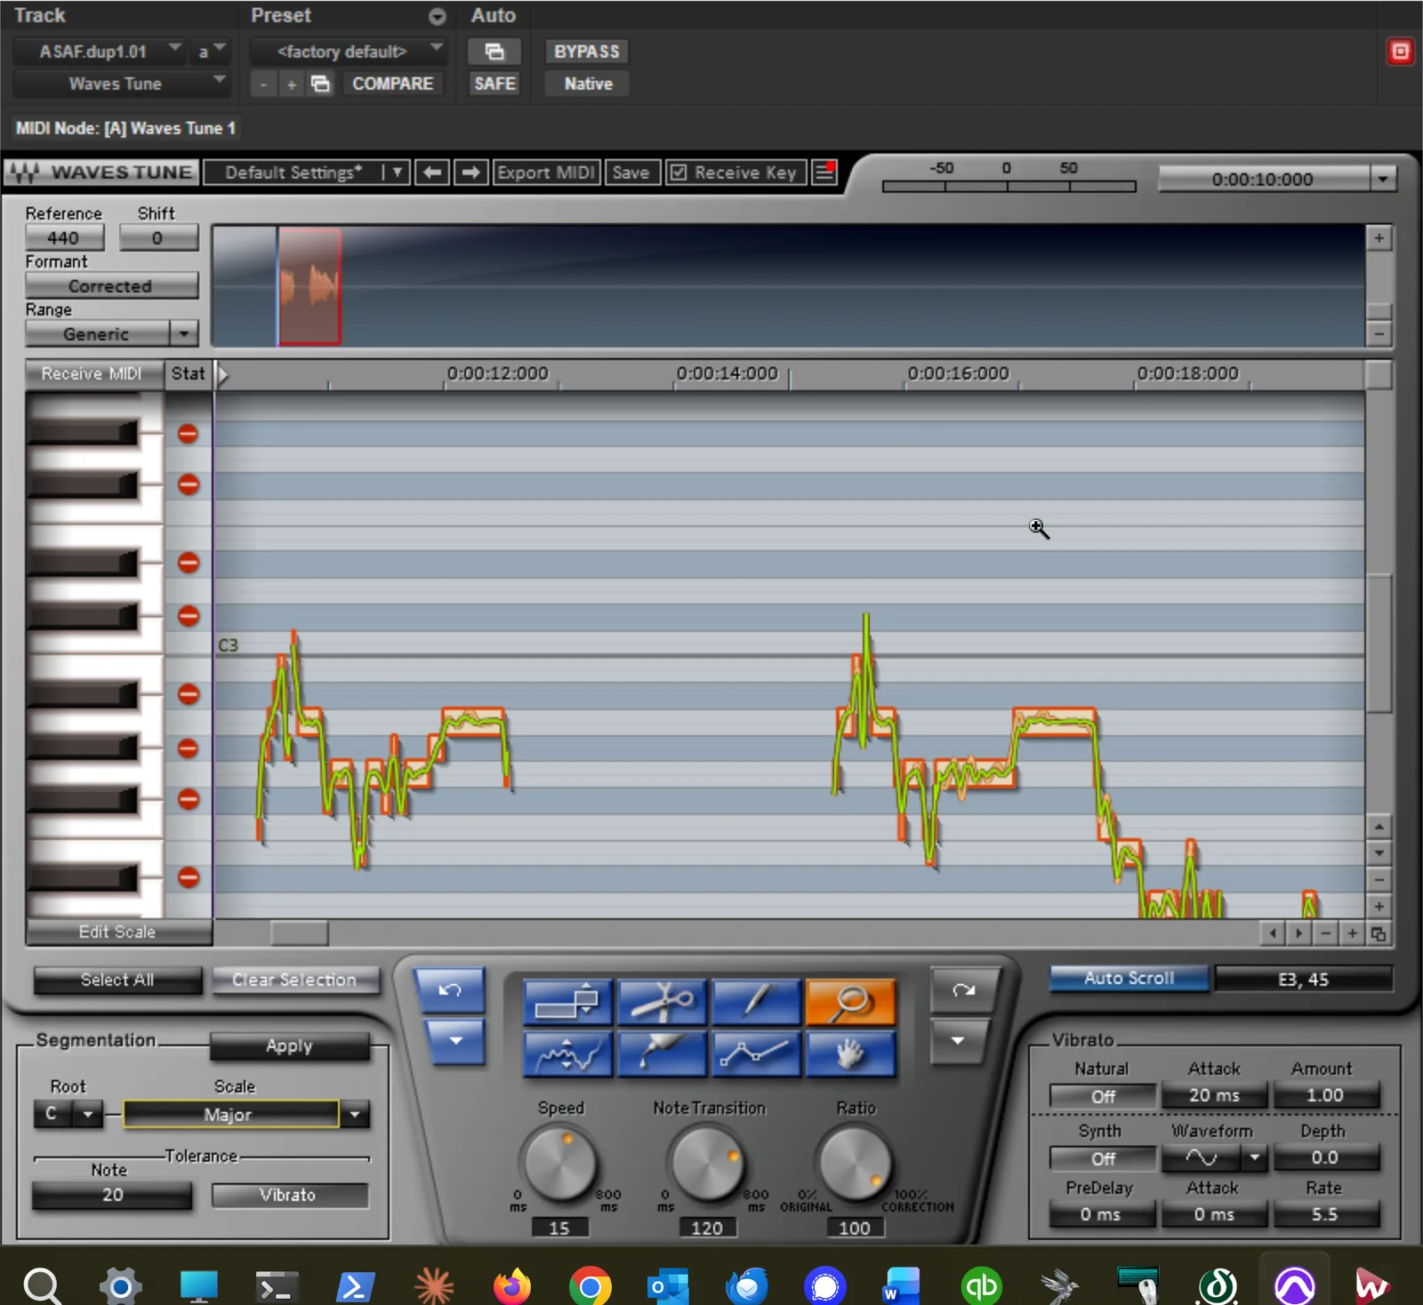
Task: Click the Redo arrow button
Action: (964, 990)
